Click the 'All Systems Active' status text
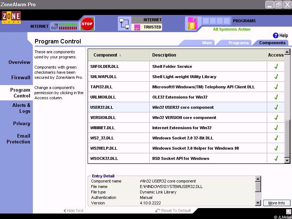The image size is (292, 219). [232, 29]
